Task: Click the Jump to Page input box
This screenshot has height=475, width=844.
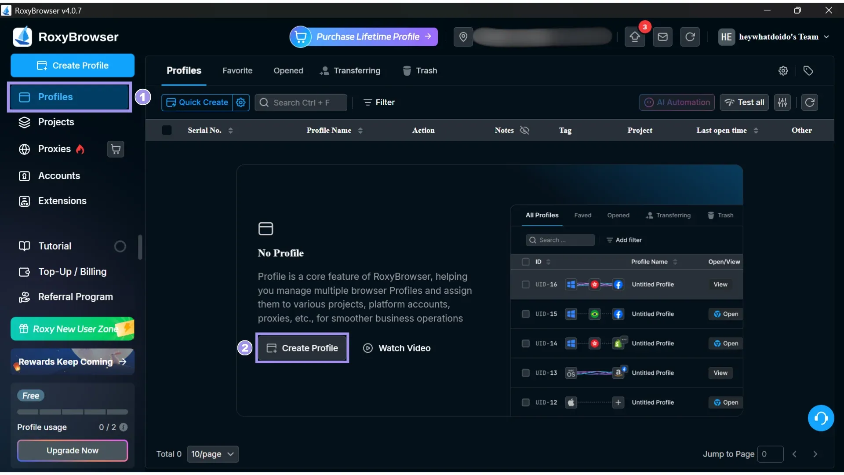Action: click(x=770, y=454)
